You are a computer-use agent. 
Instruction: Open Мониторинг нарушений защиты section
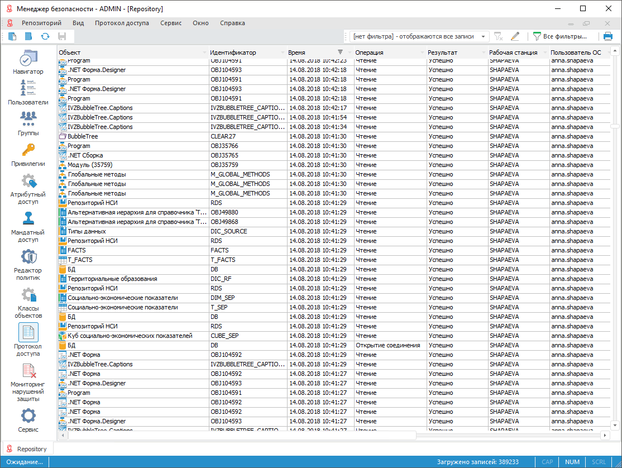[28, 383]
